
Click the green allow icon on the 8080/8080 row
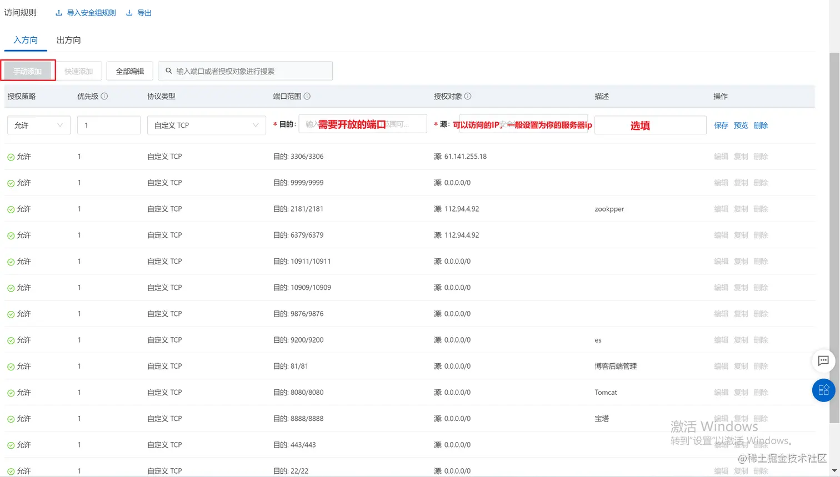(x=11, y=393)
